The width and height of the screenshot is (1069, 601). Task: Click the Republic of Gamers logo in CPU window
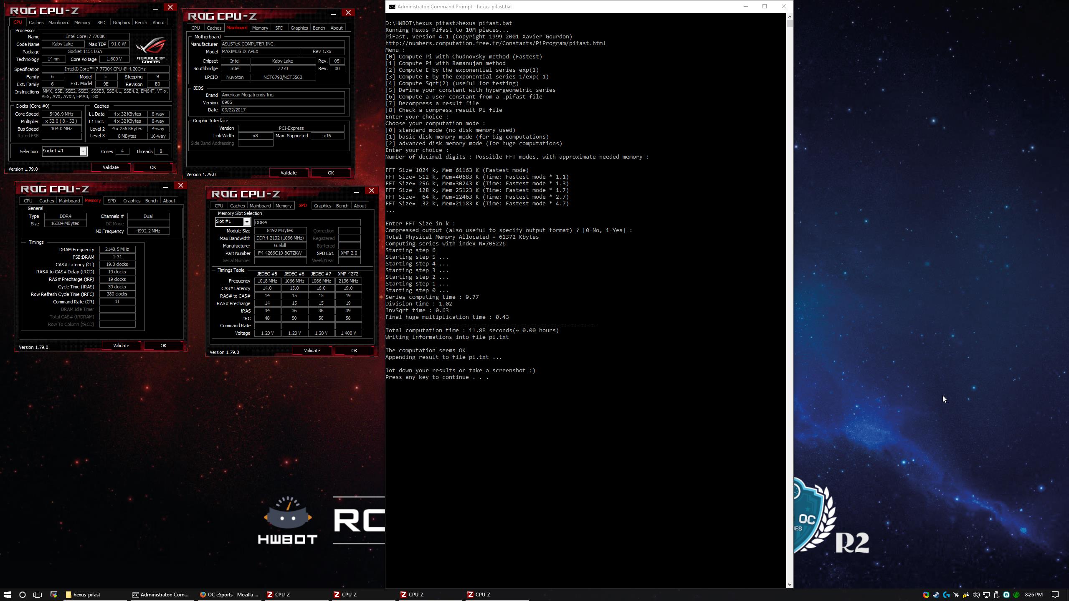151,50
